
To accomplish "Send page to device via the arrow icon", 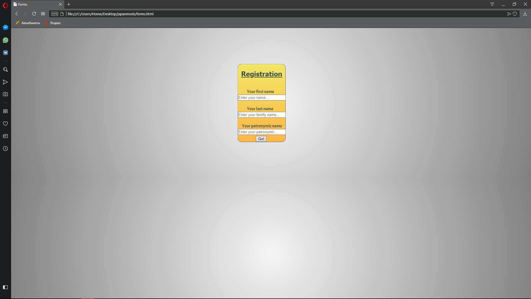I will tap(509, 14).
